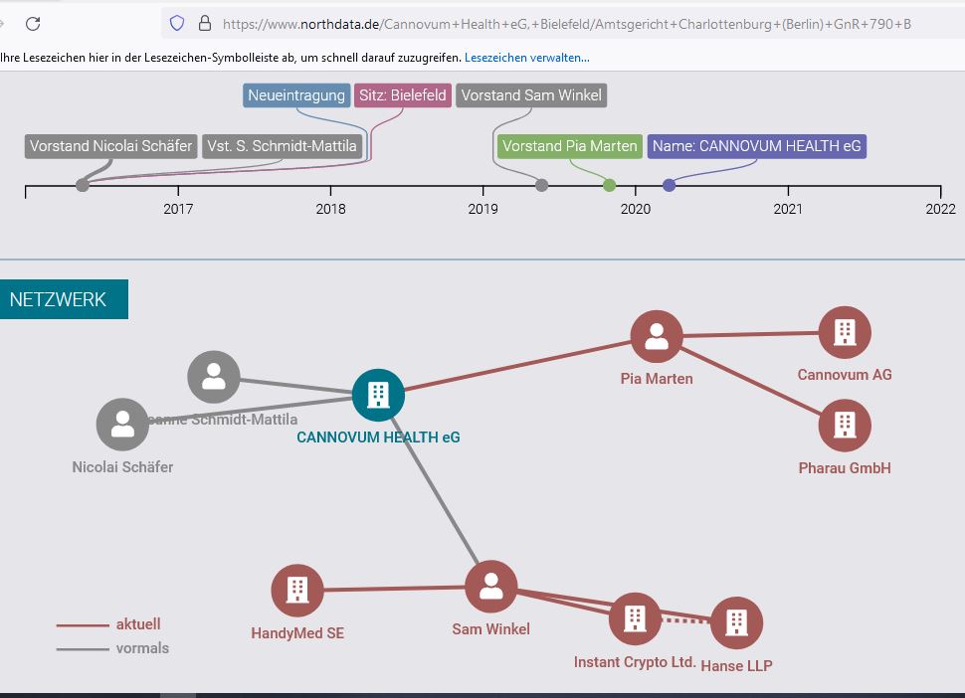Click the northdata.de URL in address bar
Screen dimensions: 965x698
point(566,24)
